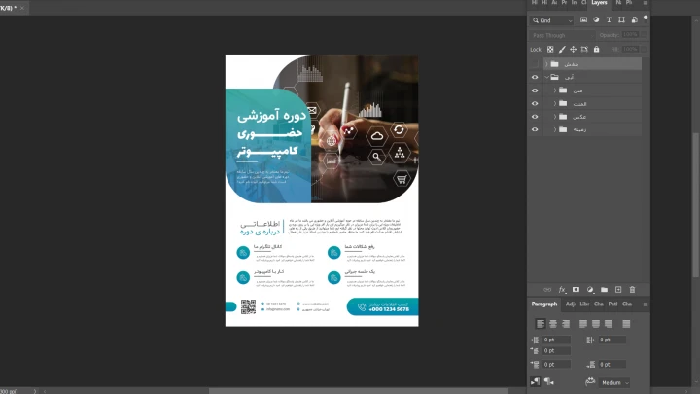Hide the second layer group with eye icon
Image resolution: width=700 pixels, height=394 pixels.
click(534, 77)
